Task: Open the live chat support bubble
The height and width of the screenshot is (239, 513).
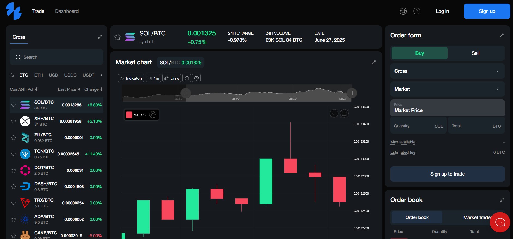Action: pos(500,222)
